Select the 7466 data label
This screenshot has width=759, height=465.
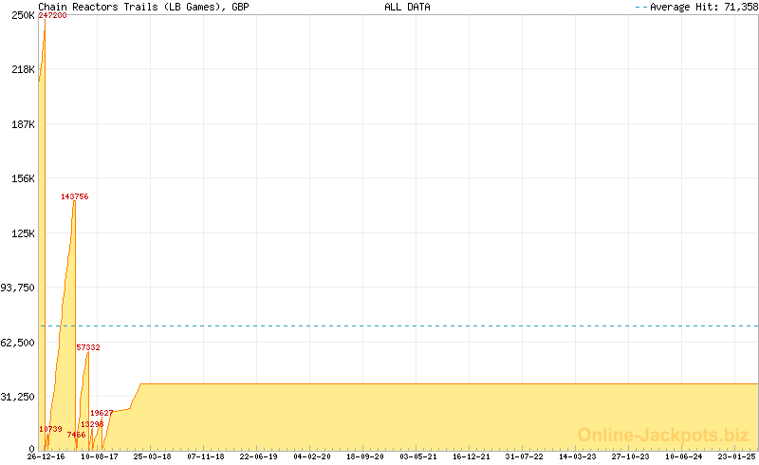tap(76, 435)
